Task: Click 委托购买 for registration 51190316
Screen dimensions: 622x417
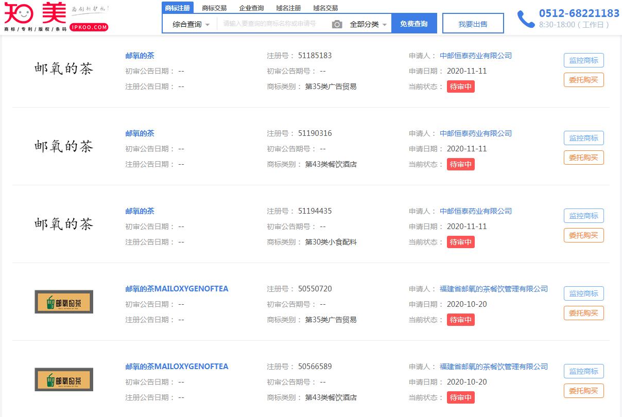Action: 584,158
